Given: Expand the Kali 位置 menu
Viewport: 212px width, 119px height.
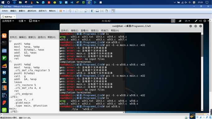Looking at the screenshot, I should pos(22,21).
